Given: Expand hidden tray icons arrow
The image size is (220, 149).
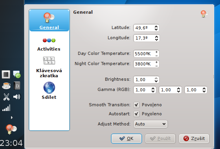Looking at the screenshot, I should click(12, 118).
